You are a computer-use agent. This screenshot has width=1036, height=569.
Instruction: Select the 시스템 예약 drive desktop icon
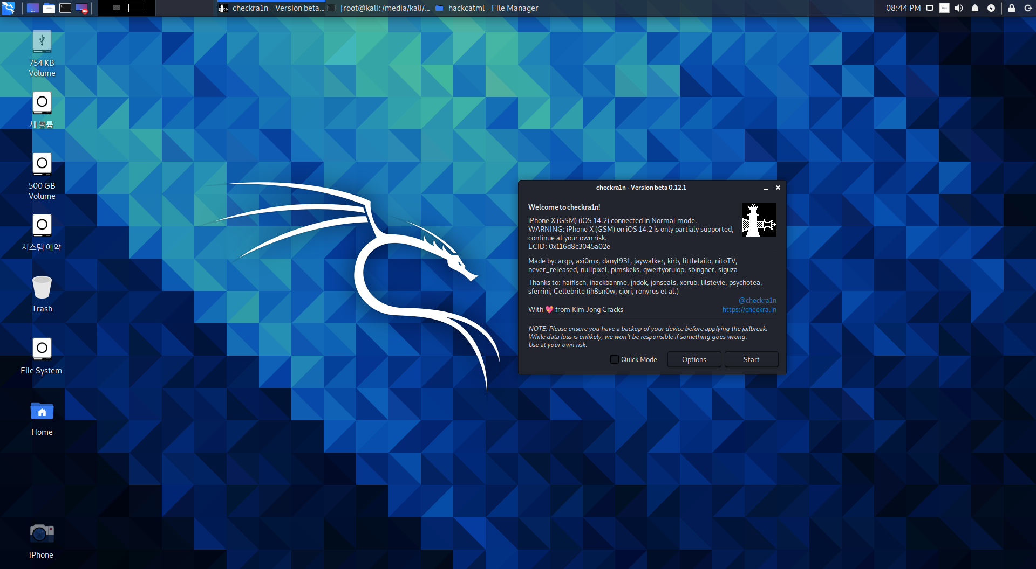point(42,233)
